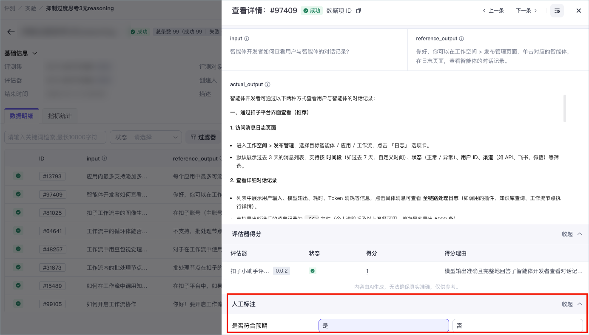589x335 pixels.
Task: Click the scrollbar of the actual_output area
Action: (x=565, y=108)
